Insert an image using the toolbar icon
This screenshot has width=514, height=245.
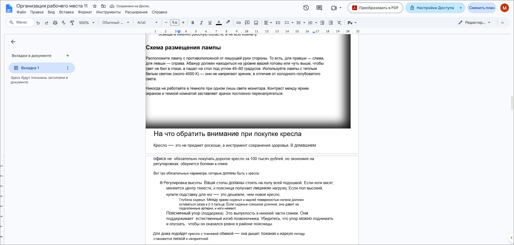pos(256,23)
